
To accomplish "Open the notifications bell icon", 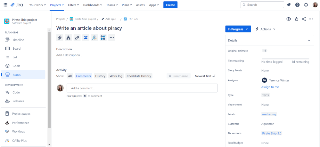I will [289, 5].
